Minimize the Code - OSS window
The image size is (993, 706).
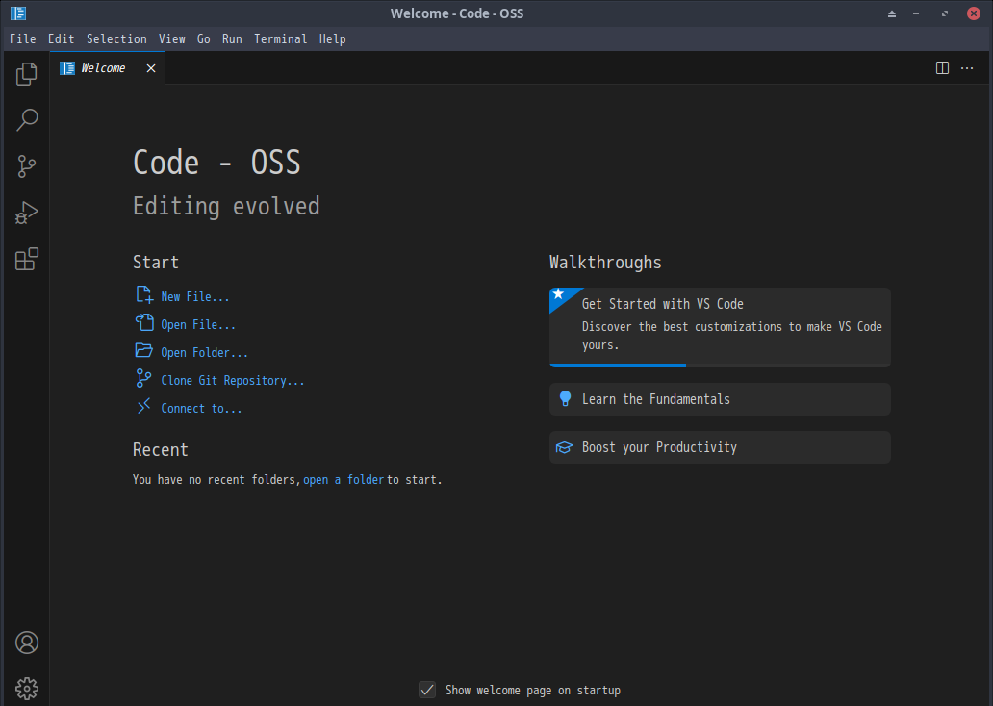click(916, 13)
